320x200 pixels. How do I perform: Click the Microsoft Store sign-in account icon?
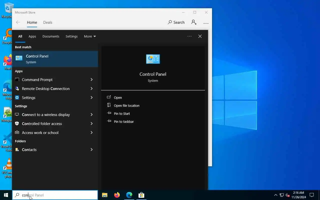[x=194, y=22]
